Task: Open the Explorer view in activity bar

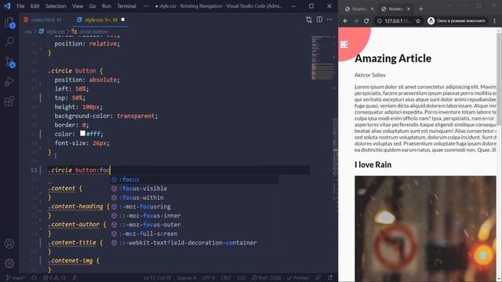Action: click(9, 23)
